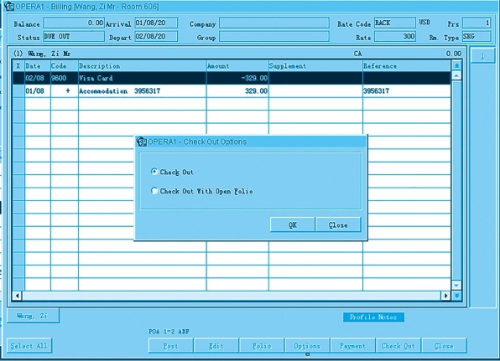
Task: Click the 02/08 date cell
Action: click(38, 78)
